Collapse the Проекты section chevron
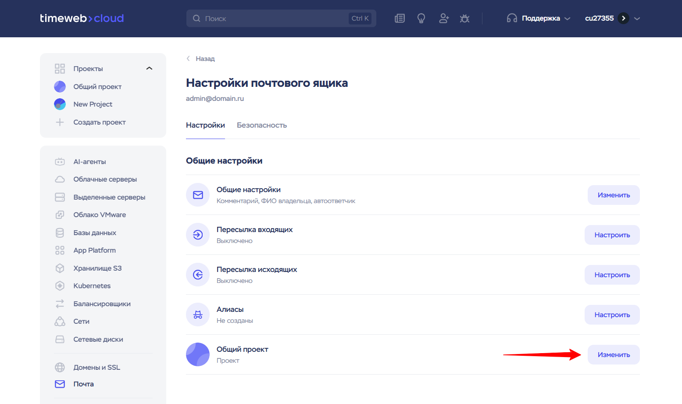This screenshot has width=682, height=404. tap(149, 68)
